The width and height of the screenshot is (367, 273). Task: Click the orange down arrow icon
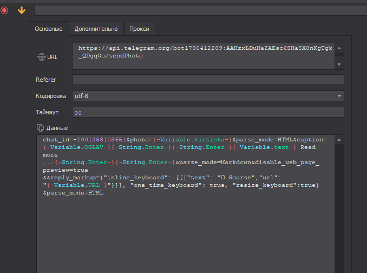pyautogui.click(x=22, y=10)
